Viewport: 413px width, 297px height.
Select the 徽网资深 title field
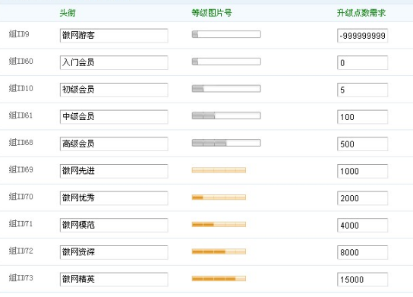(x=114, y=252)
